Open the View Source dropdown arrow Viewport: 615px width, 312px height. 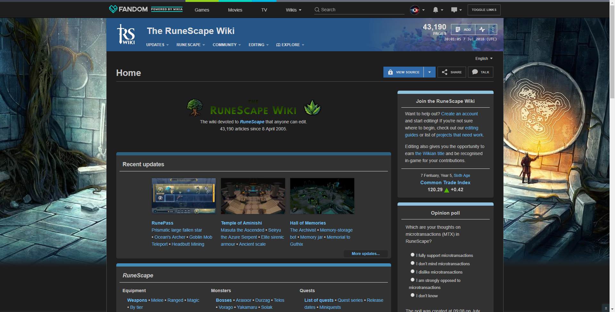(430, 72)
